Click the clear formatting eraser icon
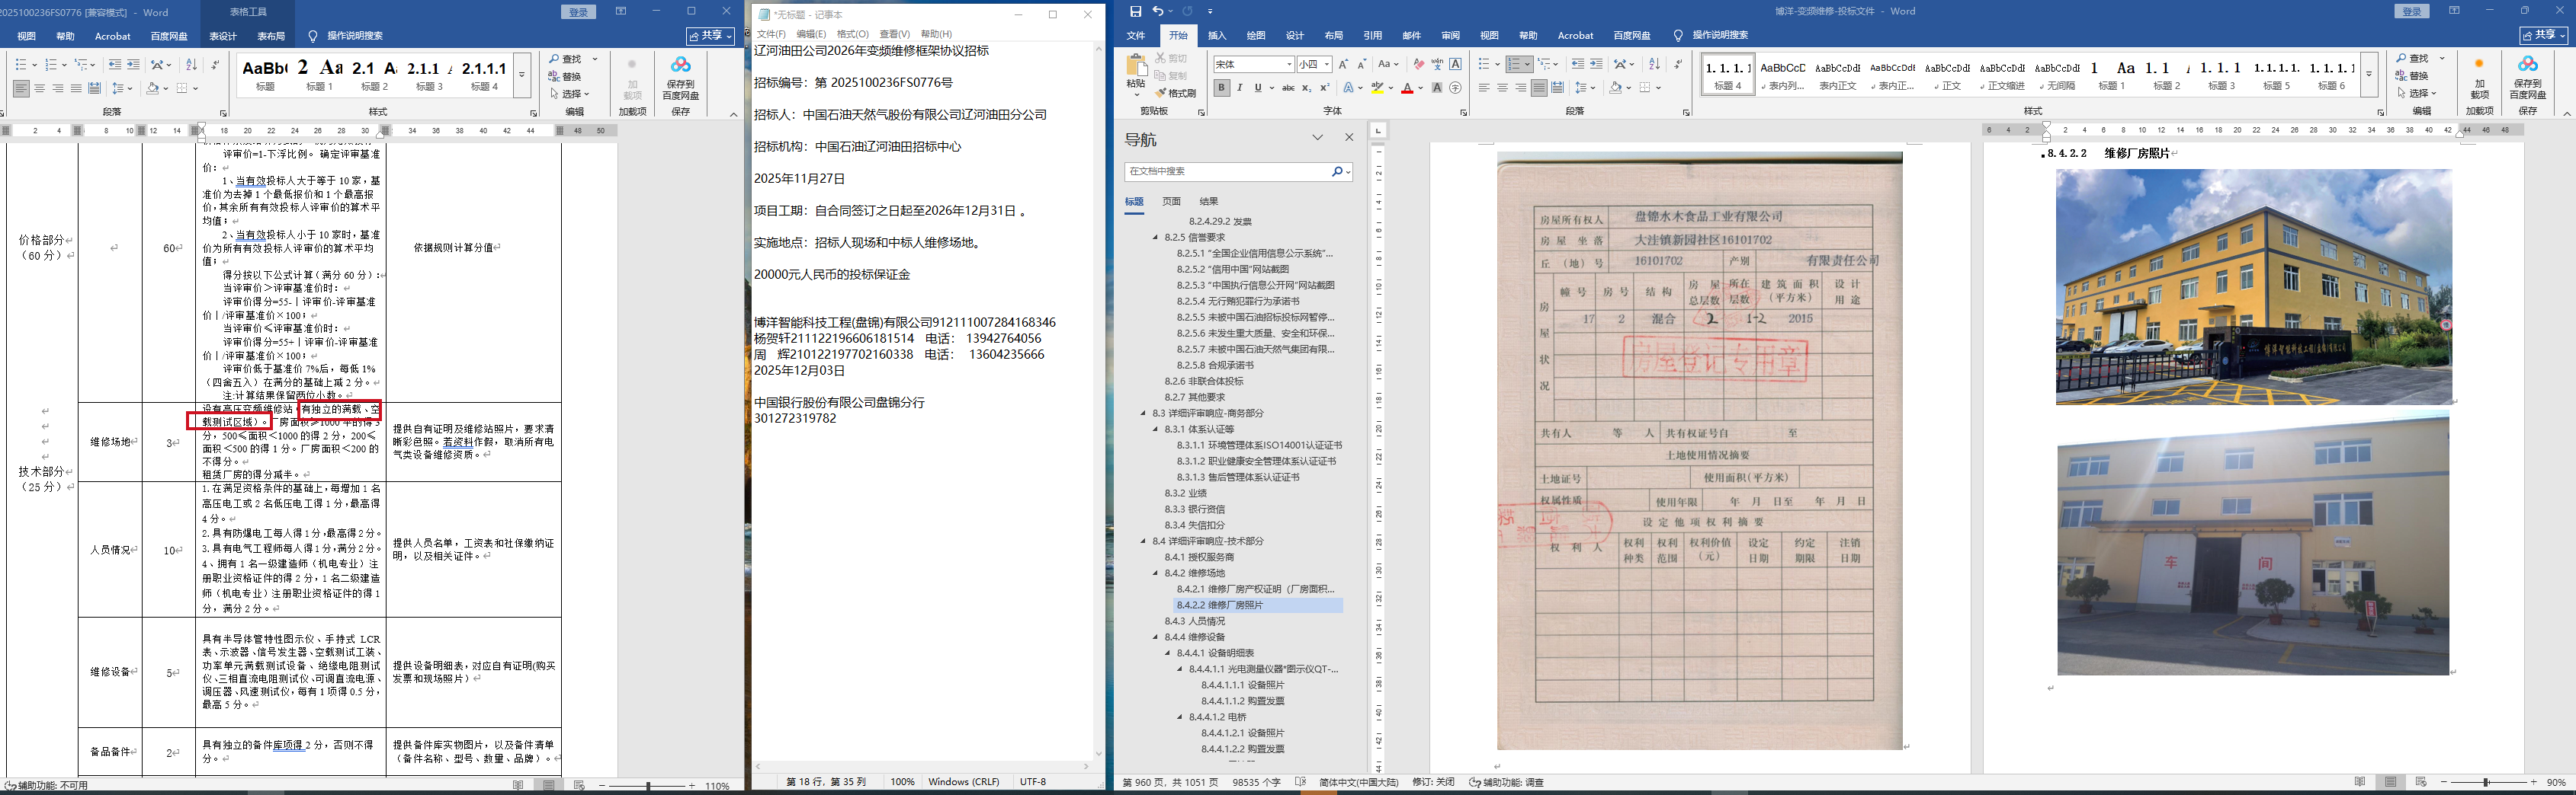 1418,64
